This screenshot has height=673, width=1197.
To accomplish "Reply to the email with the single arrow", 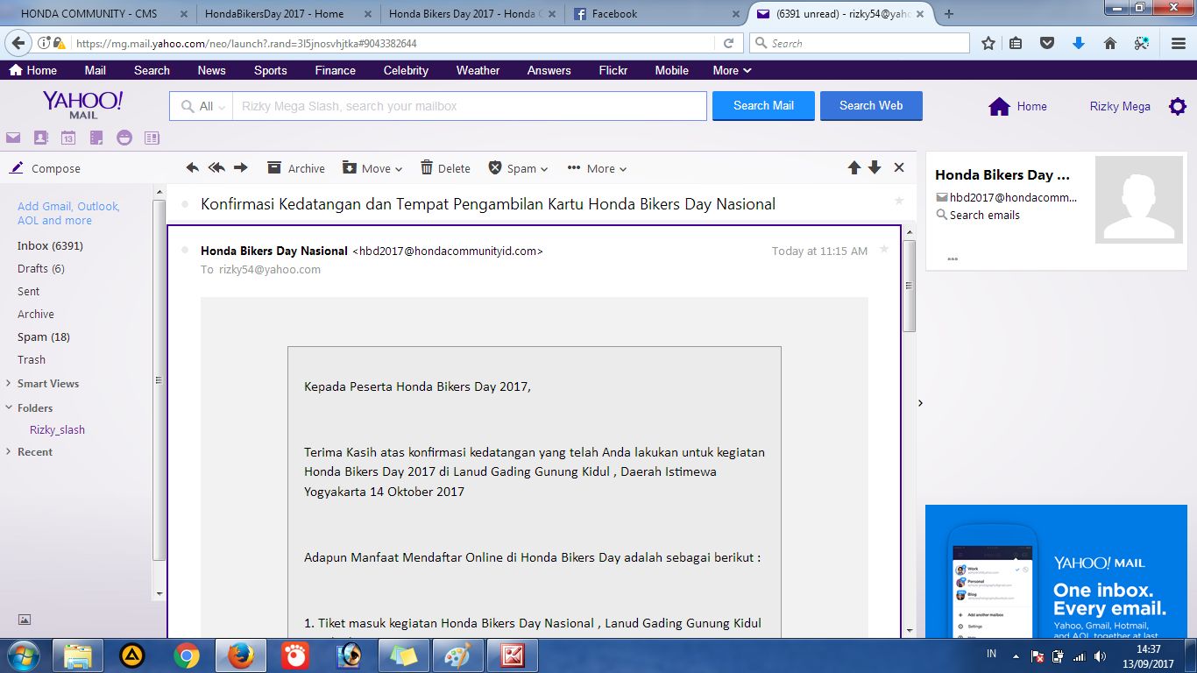I will tap(193, 167).
